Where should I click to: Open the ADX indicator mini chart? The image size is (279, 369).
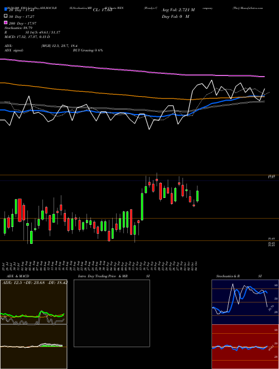pyautogui.click(x=33, y=302)
